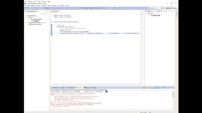The height and width of the screenshot is (113, 202).
Task: Maximize the Outline view
Action: click(173, 11)
